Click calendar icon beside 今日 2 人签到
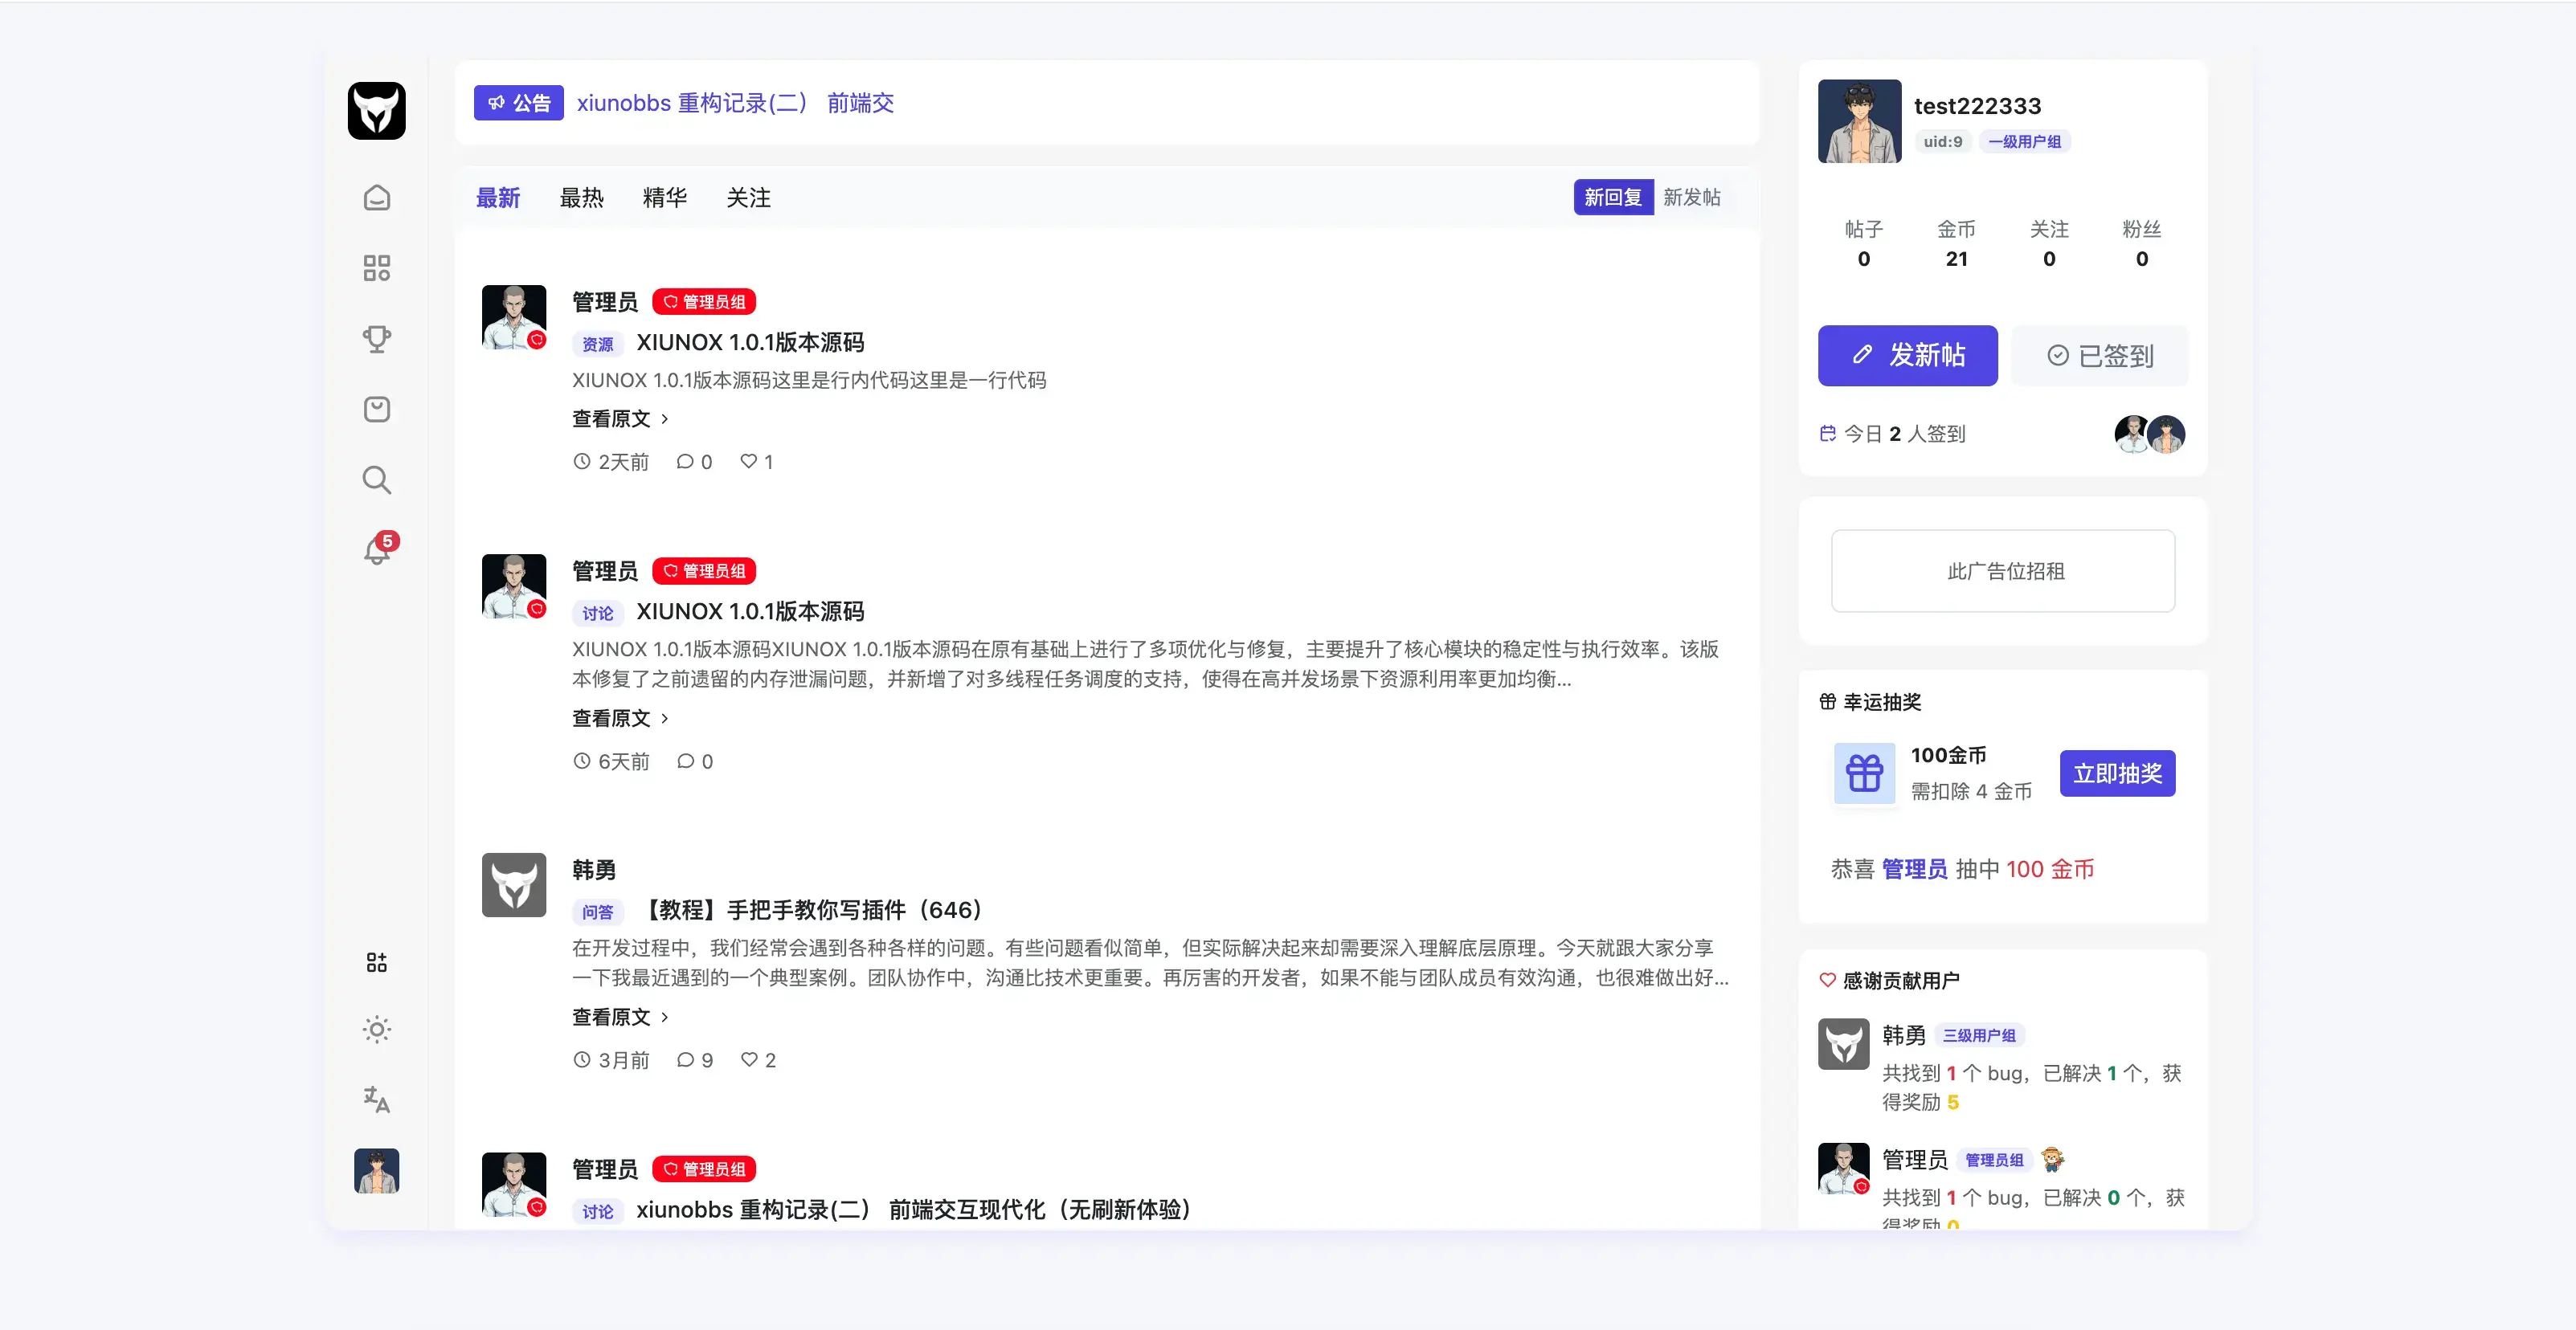Screen dimensions: 2576x1330 (x=1827, y=434)
